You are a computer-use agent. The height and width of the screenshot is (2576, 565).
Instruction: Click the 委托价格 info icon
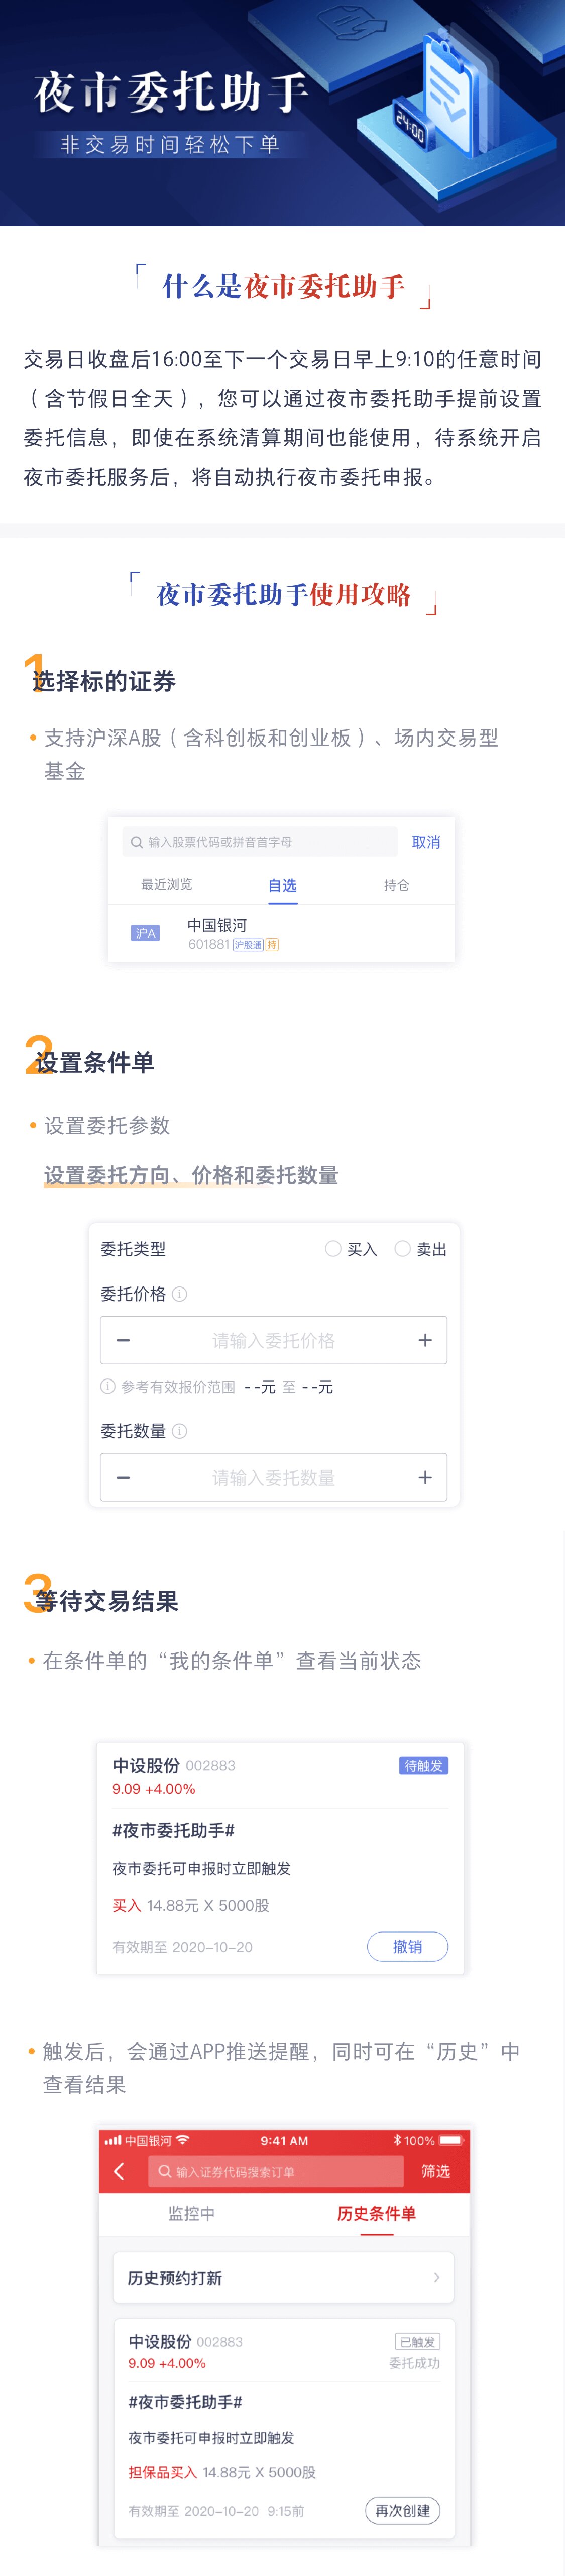180,1294
